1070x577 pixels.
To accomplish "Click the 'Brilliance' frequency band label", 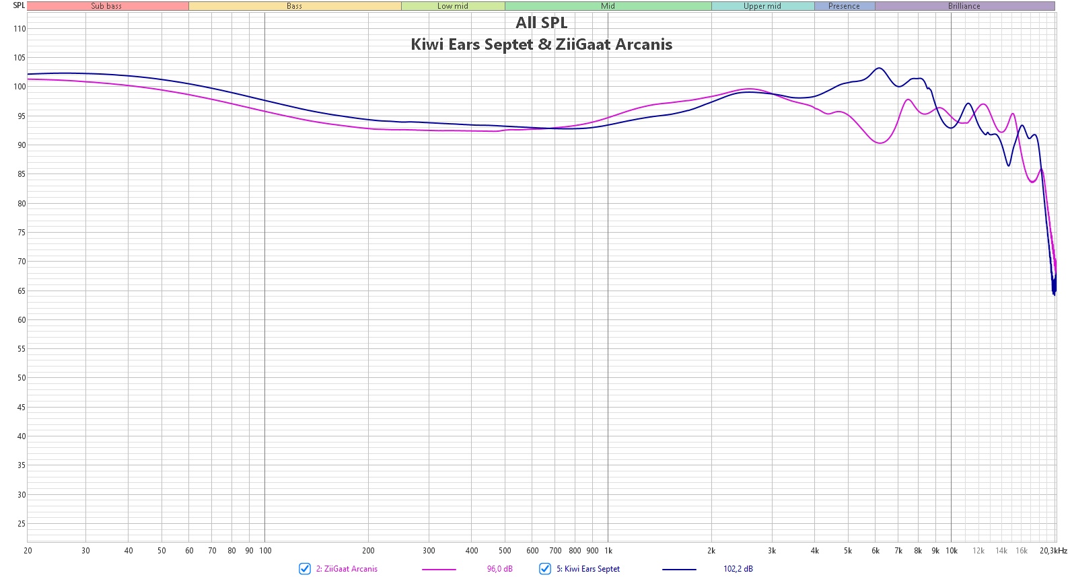I will (964, 6).
